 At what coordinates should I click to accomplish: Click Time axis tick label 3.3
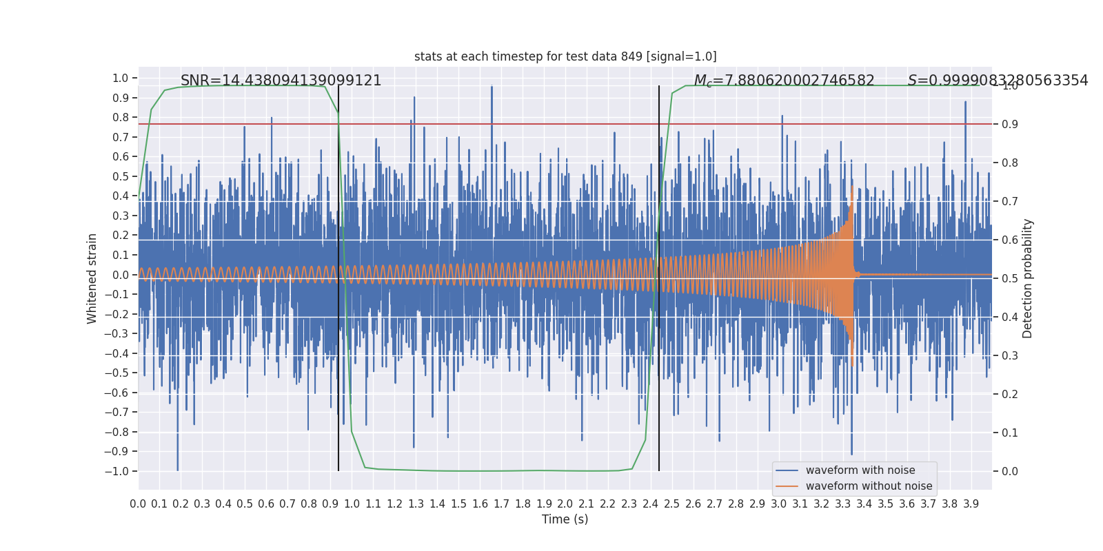pyautogui.click(x=843, y=504)
